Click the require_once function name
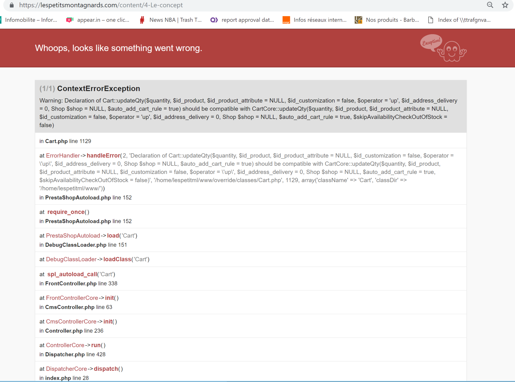 click(66, 212)
